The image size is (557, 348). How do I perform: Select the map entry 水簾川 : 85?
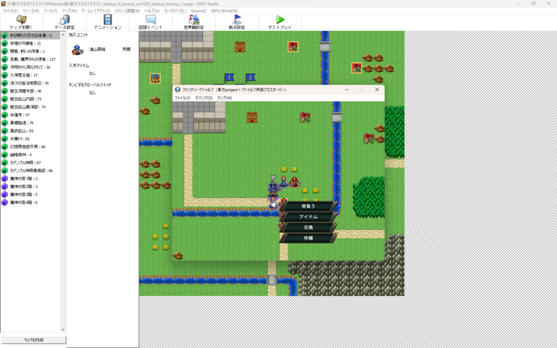[30, 139]
